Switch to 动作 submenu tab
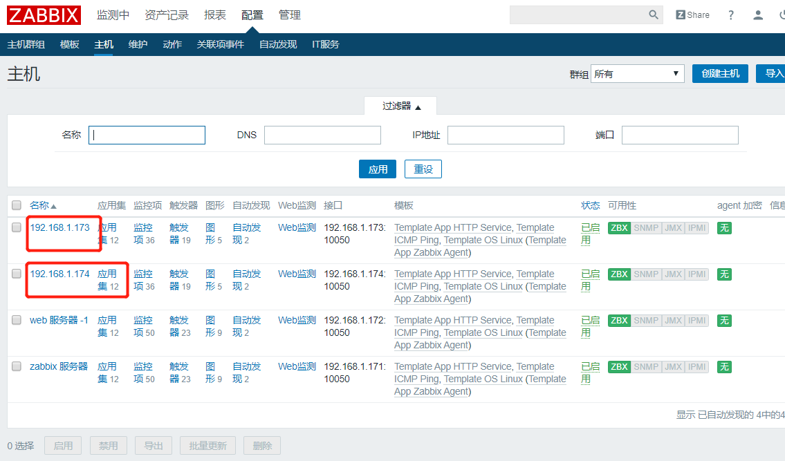 click(x=172, y=44)
